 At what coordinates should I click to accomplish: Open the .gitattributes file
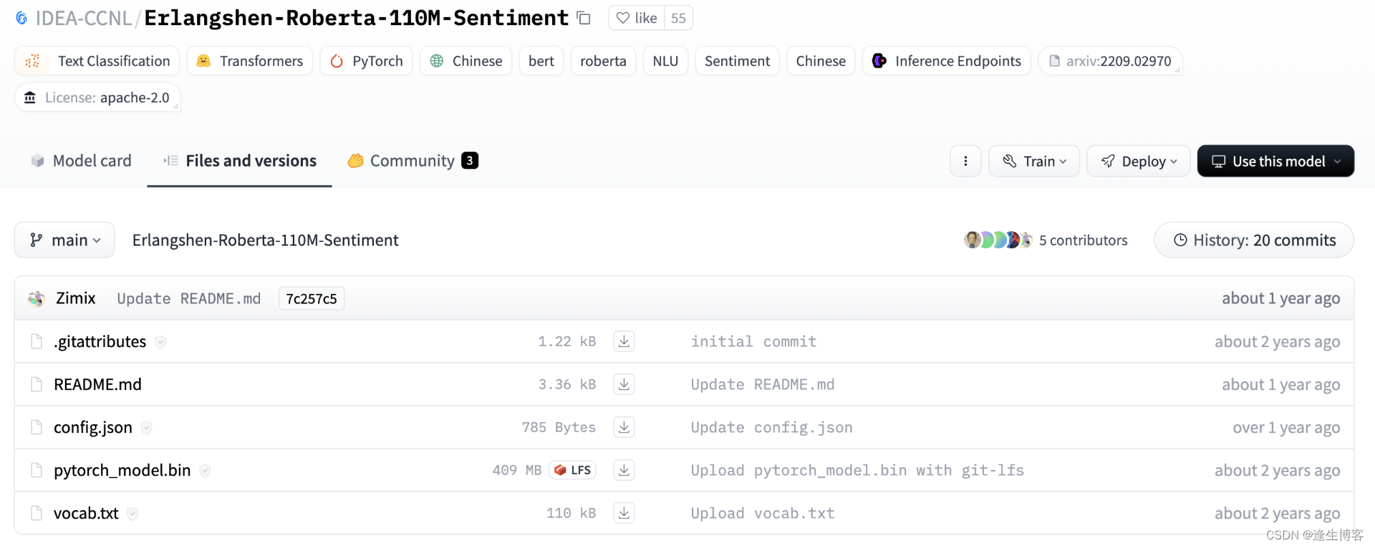100,342
